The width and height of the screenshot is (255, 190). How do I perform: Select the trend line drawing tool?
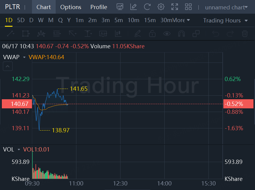[x=11, y=34]
